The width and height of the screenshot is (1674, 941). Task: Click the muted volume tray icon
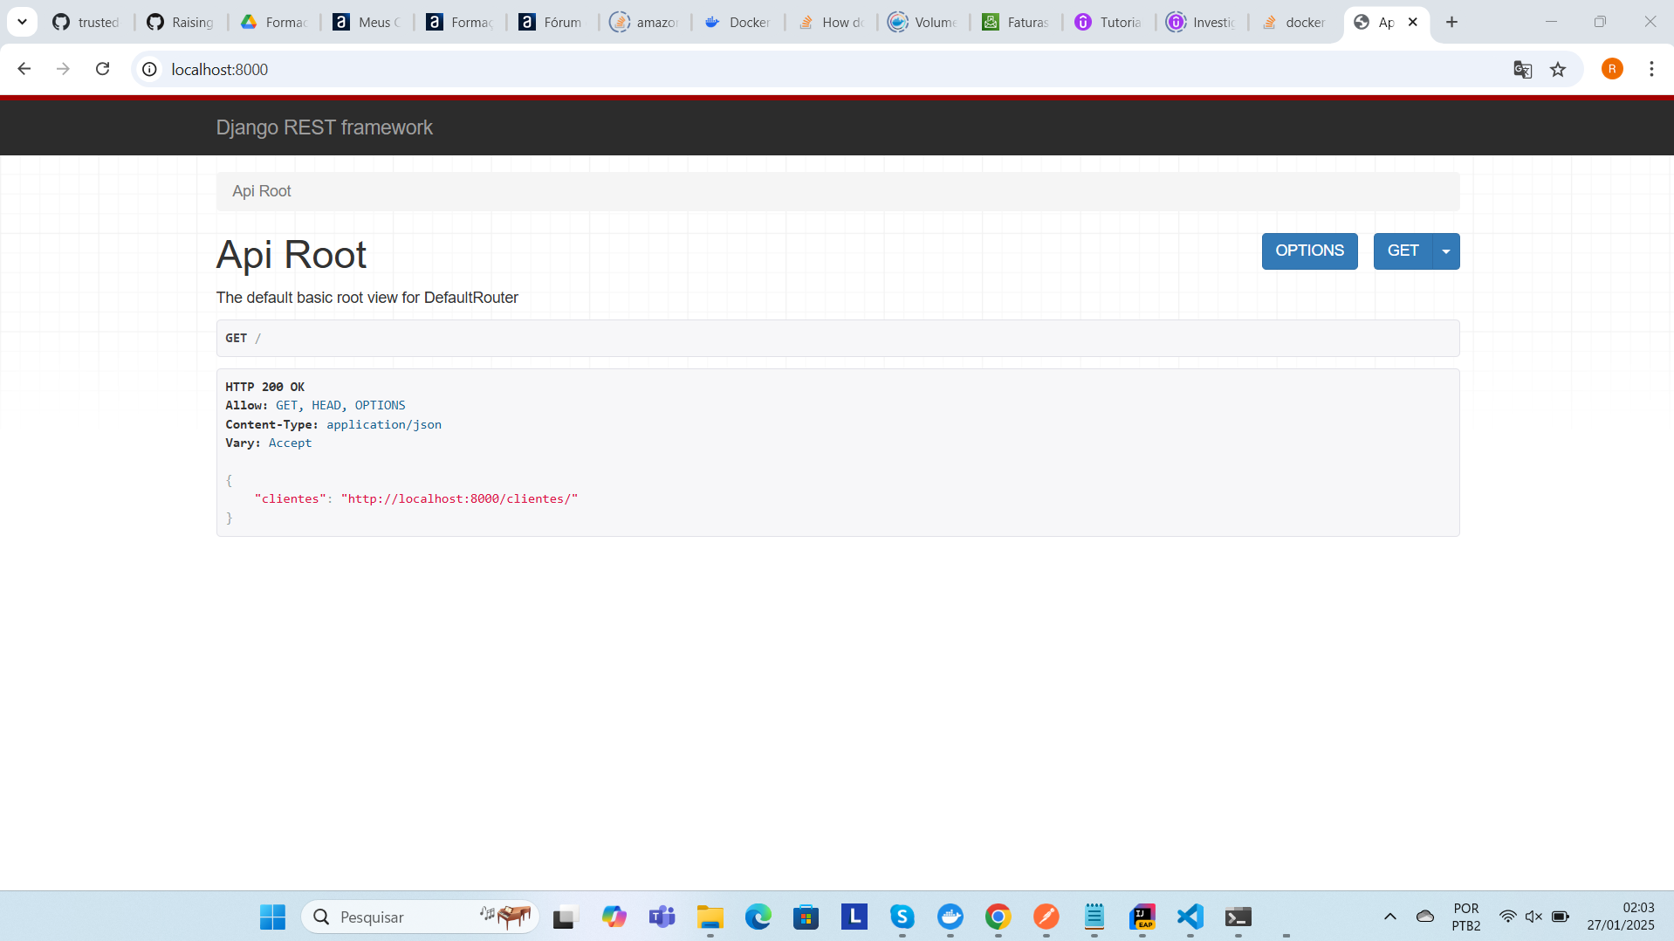tap(1533, 917)
